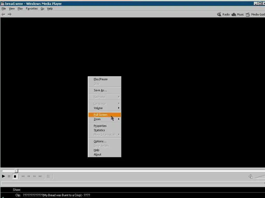Screen dimensions: 265x198
Task: Click the Back arrow in navigation bar
Action: click(x=4, y=14)
